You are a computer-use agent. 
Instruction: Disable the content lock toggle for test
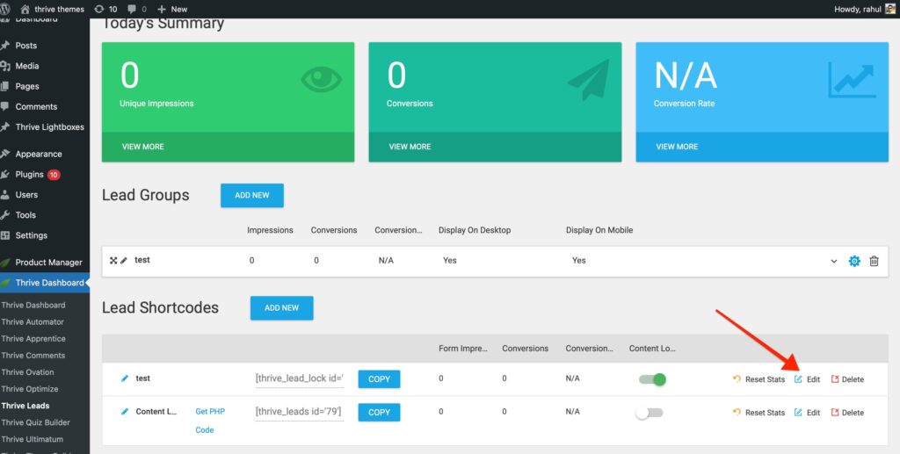pyautogui.click(x=651, y=379)
